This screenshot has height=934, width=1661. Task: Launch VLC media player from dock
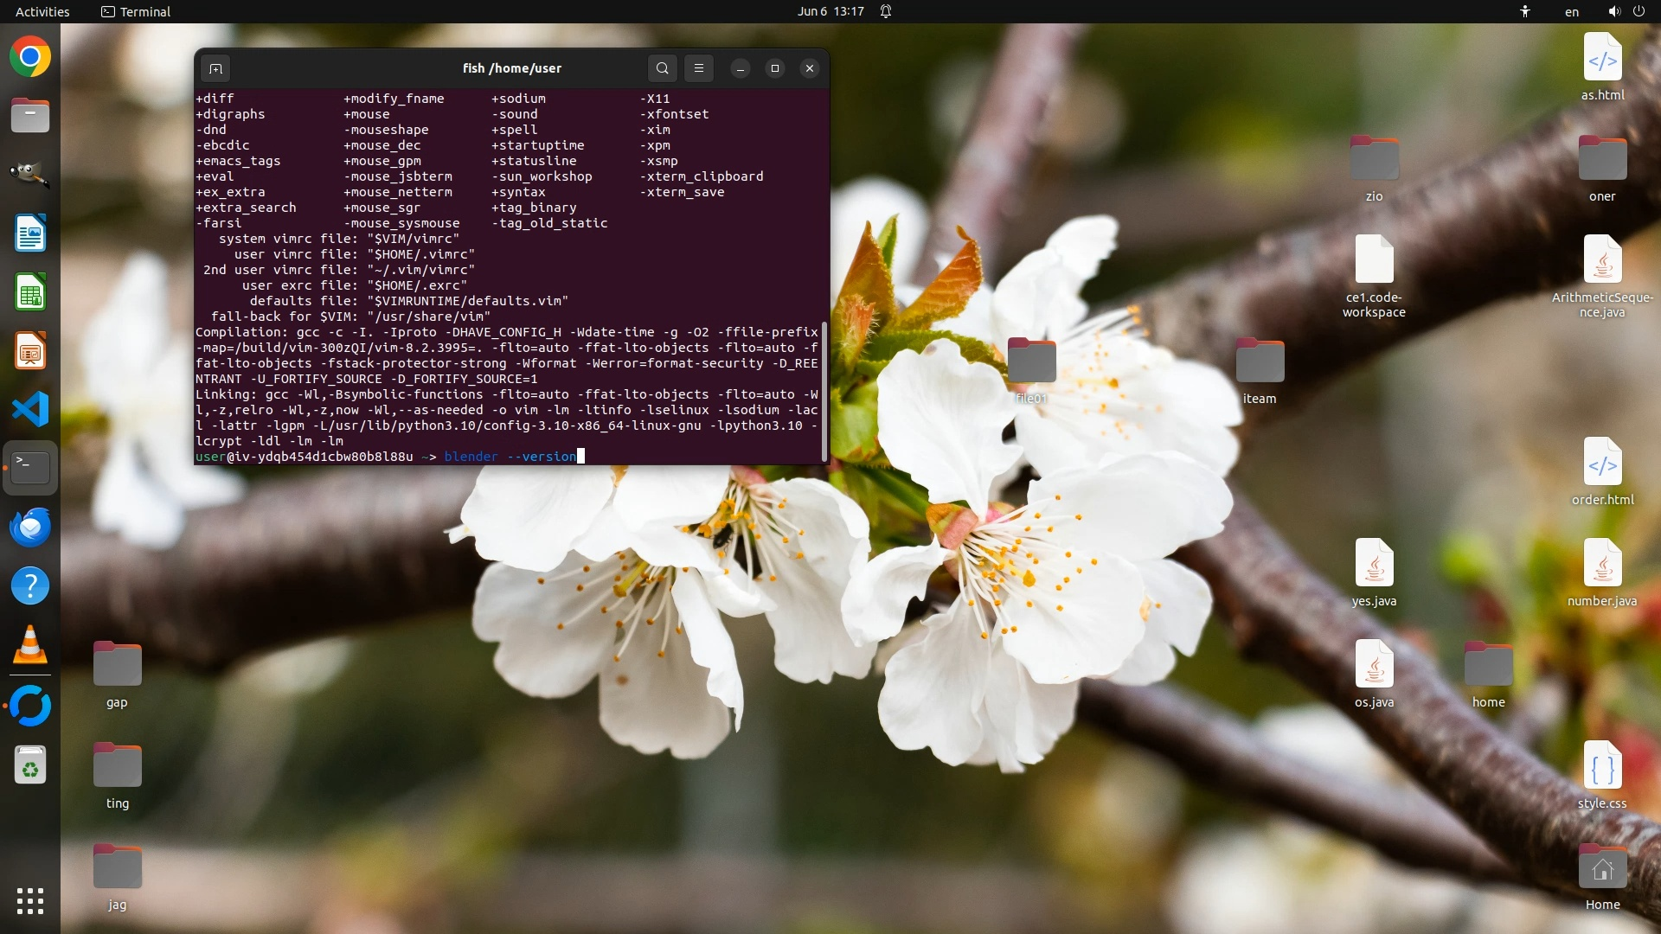pos(30,645)
